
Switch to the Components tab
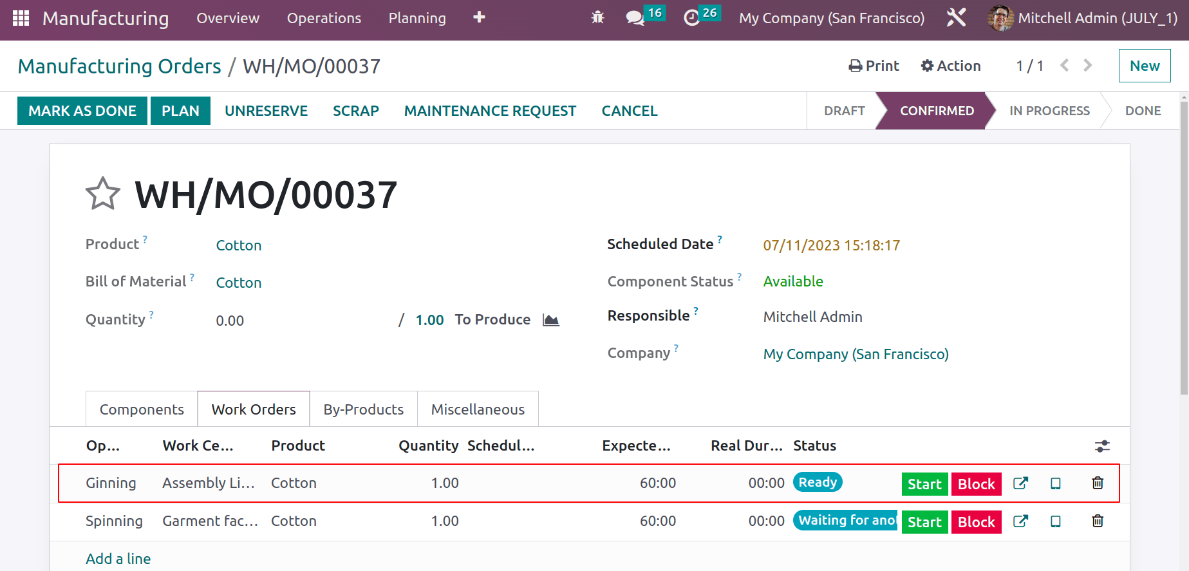[142, 409]
